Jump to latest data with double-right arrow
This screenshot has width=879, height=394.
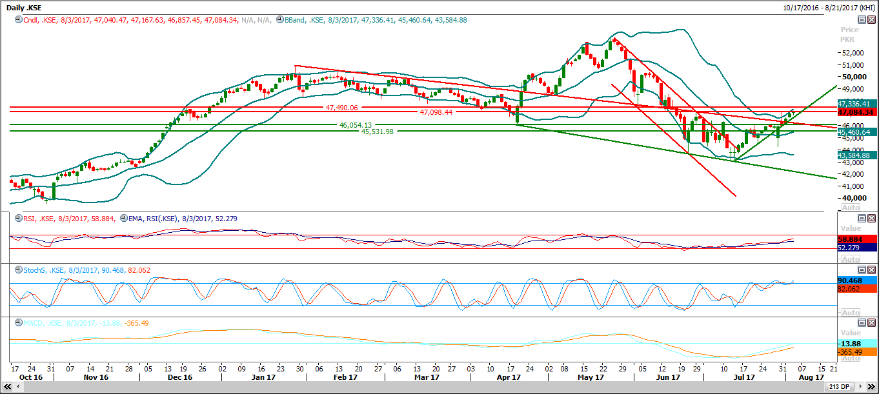click(x=871, y=387)
